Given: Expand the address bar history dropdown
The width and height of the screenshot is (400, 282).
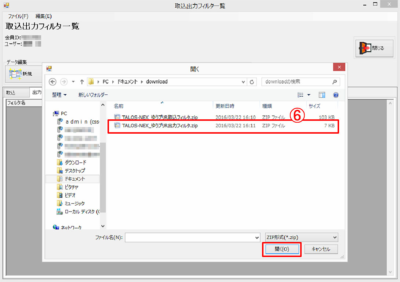Looking at the screenshot, I should pos(243,82).
